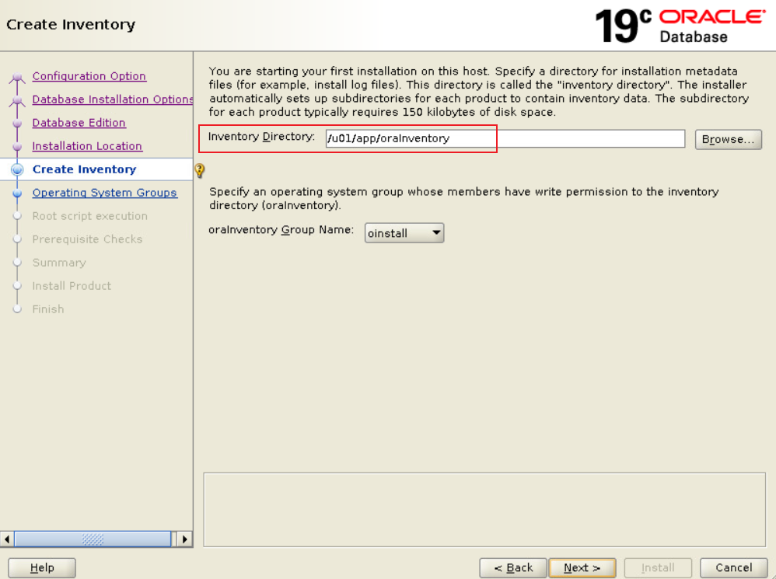Viewport: 776px width, 579px height.
Task: Click the yellow hint lightbulb icon
Action: pos(200,170)
